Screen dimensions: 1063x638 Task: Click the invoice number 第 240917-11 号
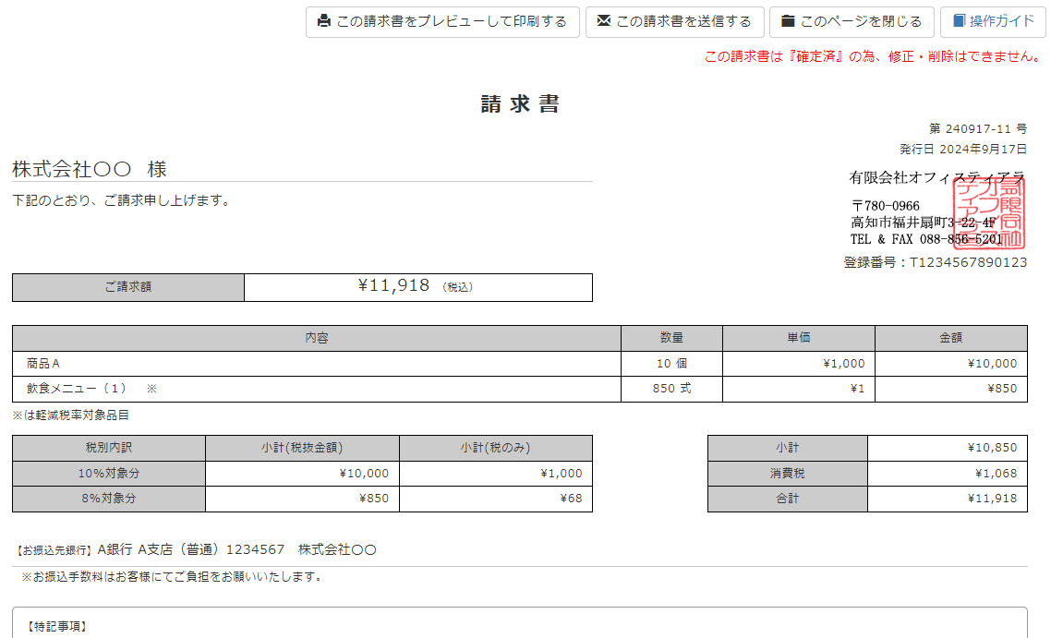[977, 129]
